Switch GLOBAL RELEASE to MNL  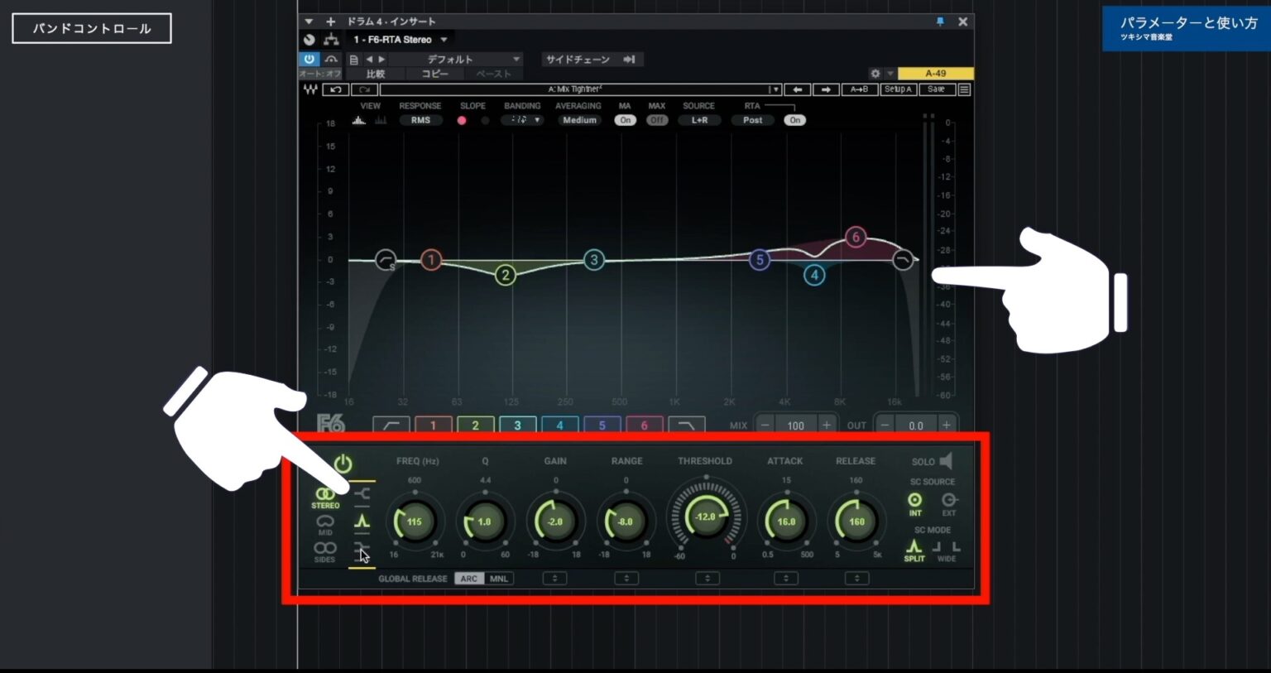(x=497, y=579)
